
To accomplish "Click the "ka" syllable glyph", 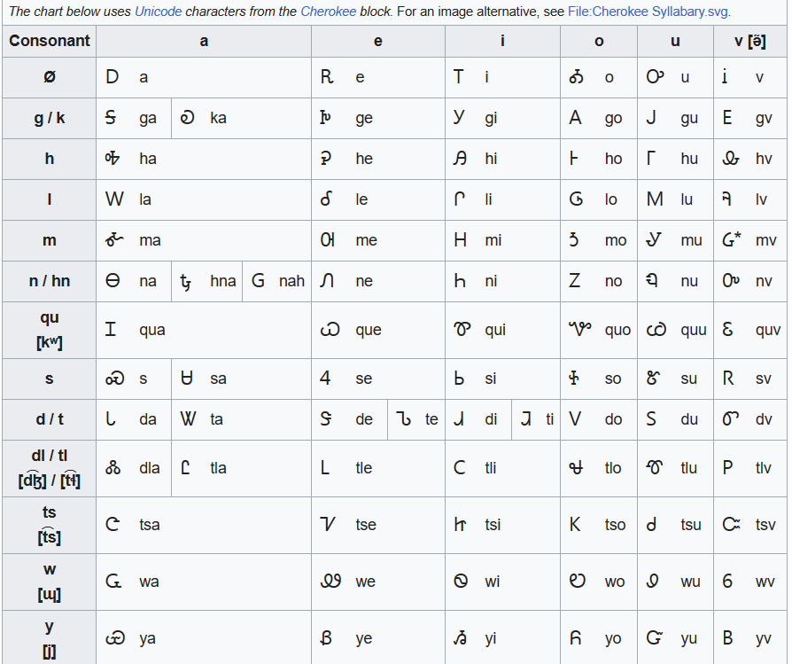I will [187, 118].
